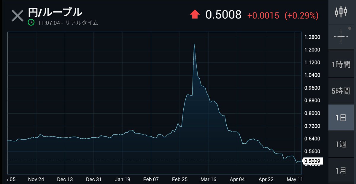The image size is (356, 184).
Task: Click the Dec 31 date label
Action: coord(94,179)
